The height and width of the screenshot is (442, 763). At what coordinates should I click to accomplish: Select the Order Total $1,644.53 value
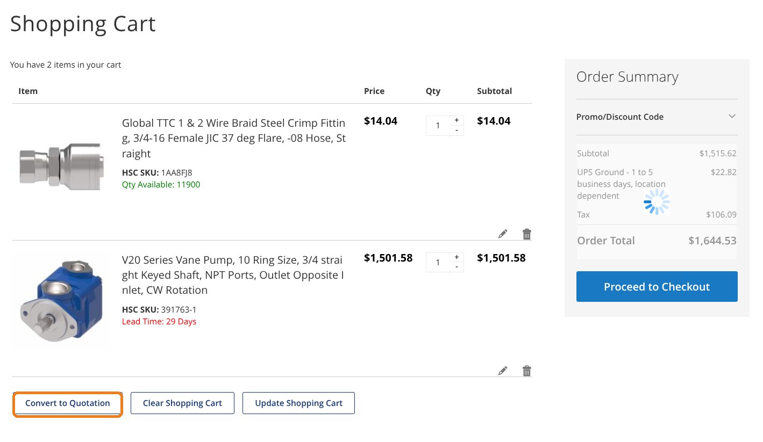click(712, 241)
